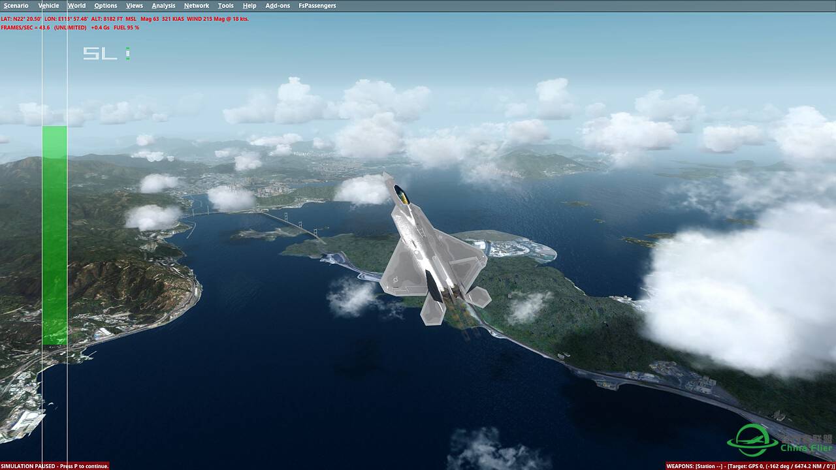The height and width of the screenshot is (470, 836).
Task: Open the FsPassengers menu
Action: coord(317,6)
